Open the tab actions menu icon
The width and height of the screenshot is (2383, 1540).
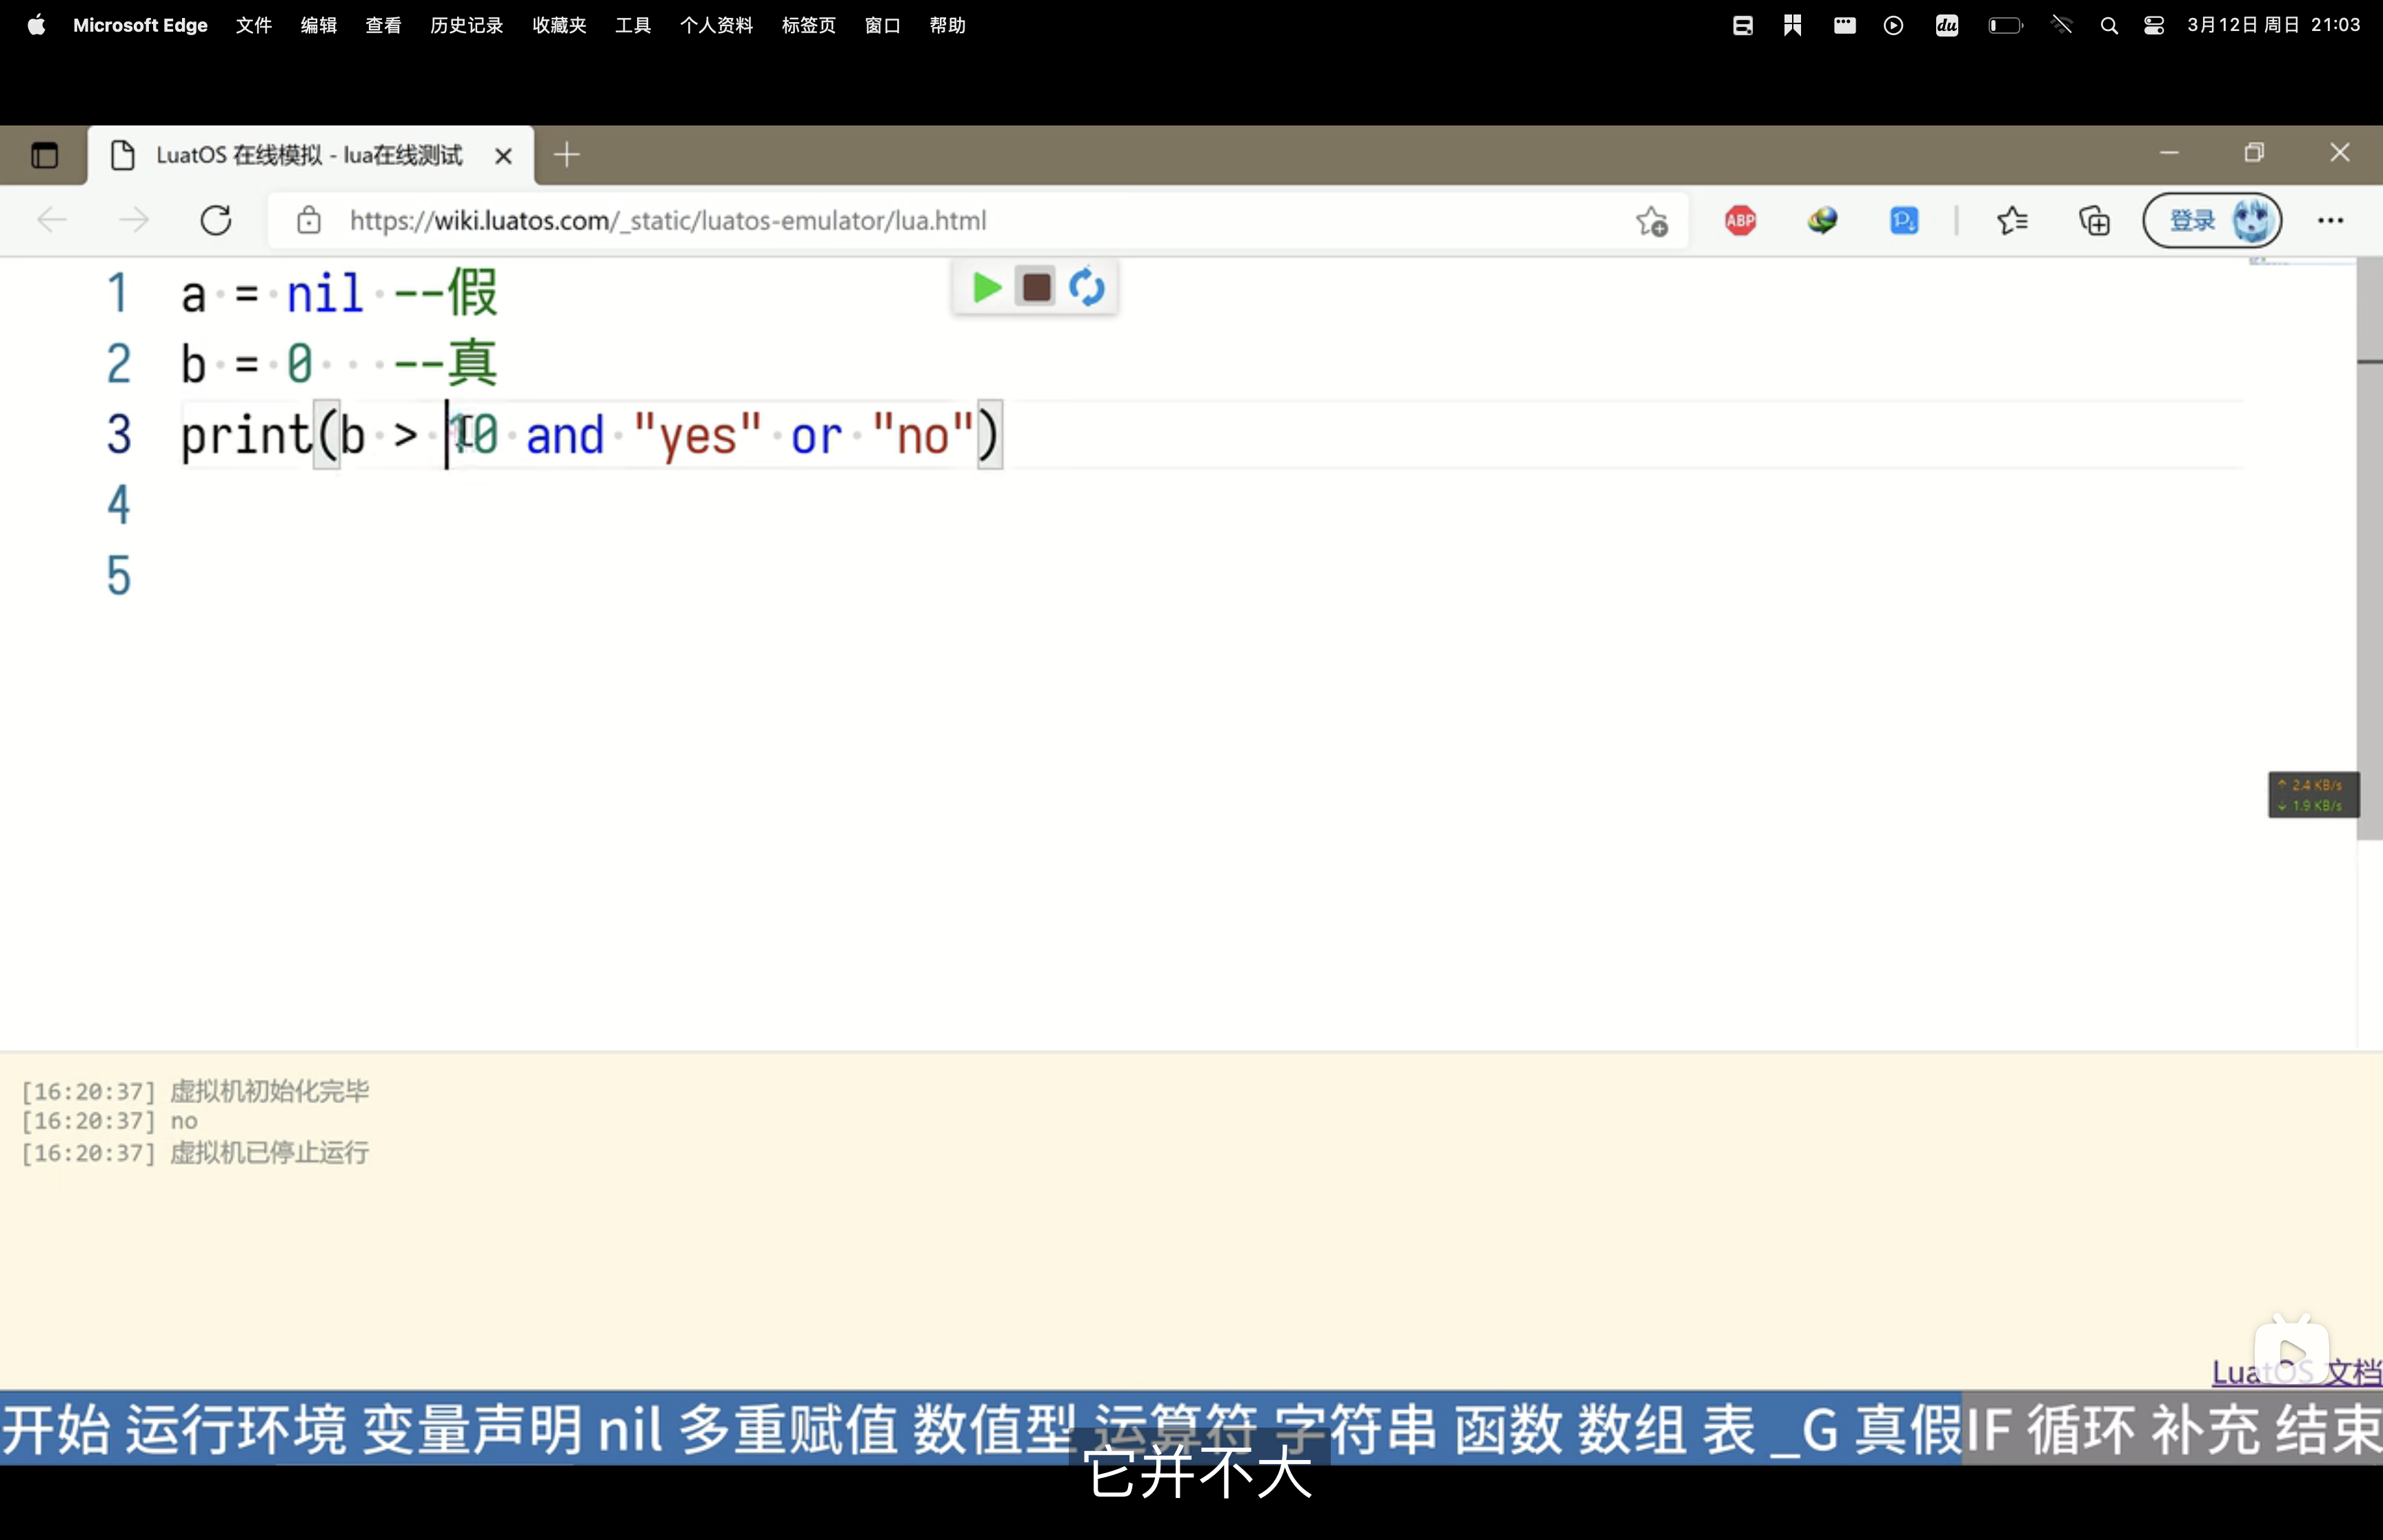[44, 155]
